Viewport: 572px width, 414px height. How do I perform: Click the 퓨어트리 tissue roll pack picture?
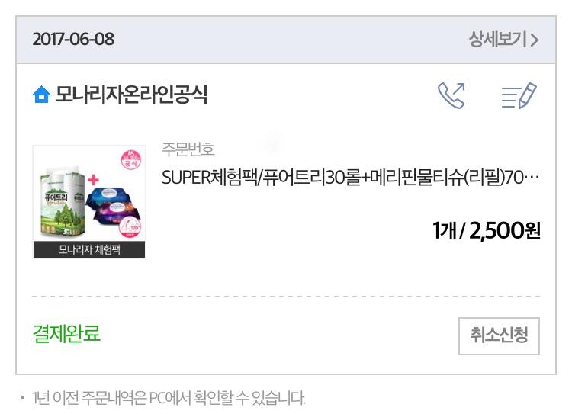tap(63, 203)
